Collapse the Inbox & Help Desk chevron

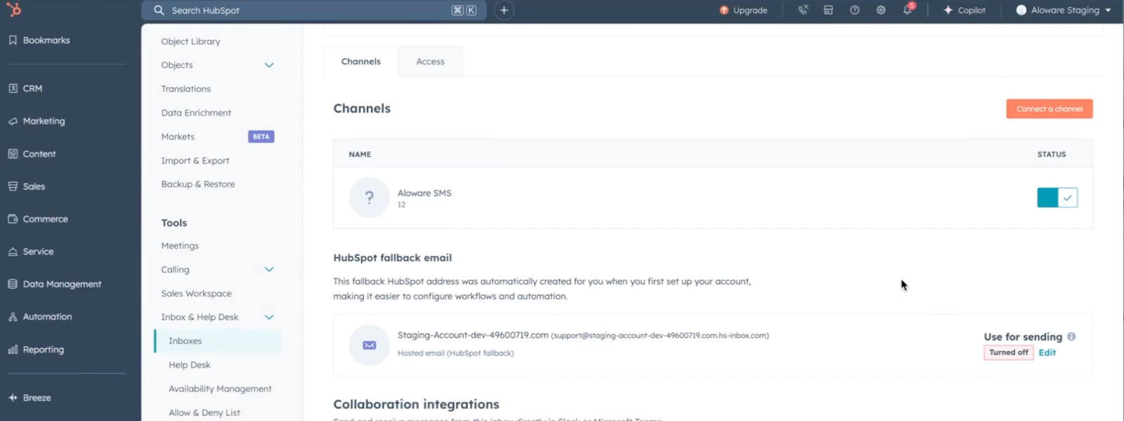pos(269,317)
